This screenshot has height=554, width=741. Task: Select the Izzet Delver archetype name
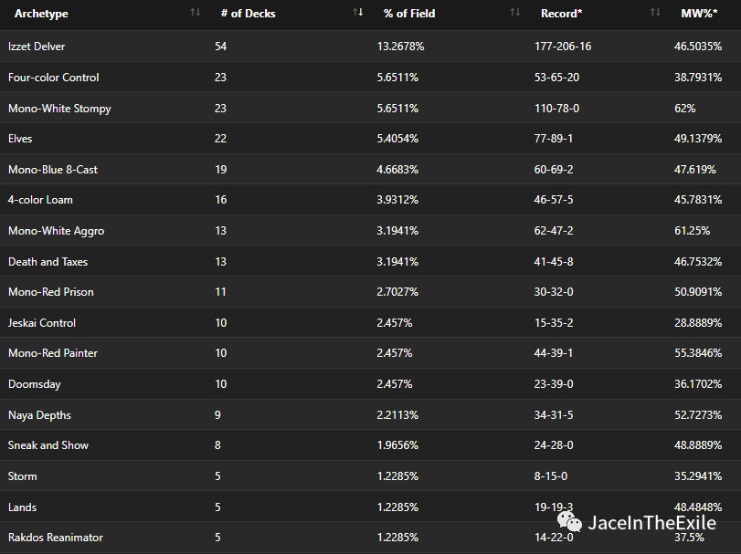pyautogui.click(x=37, y=47)
